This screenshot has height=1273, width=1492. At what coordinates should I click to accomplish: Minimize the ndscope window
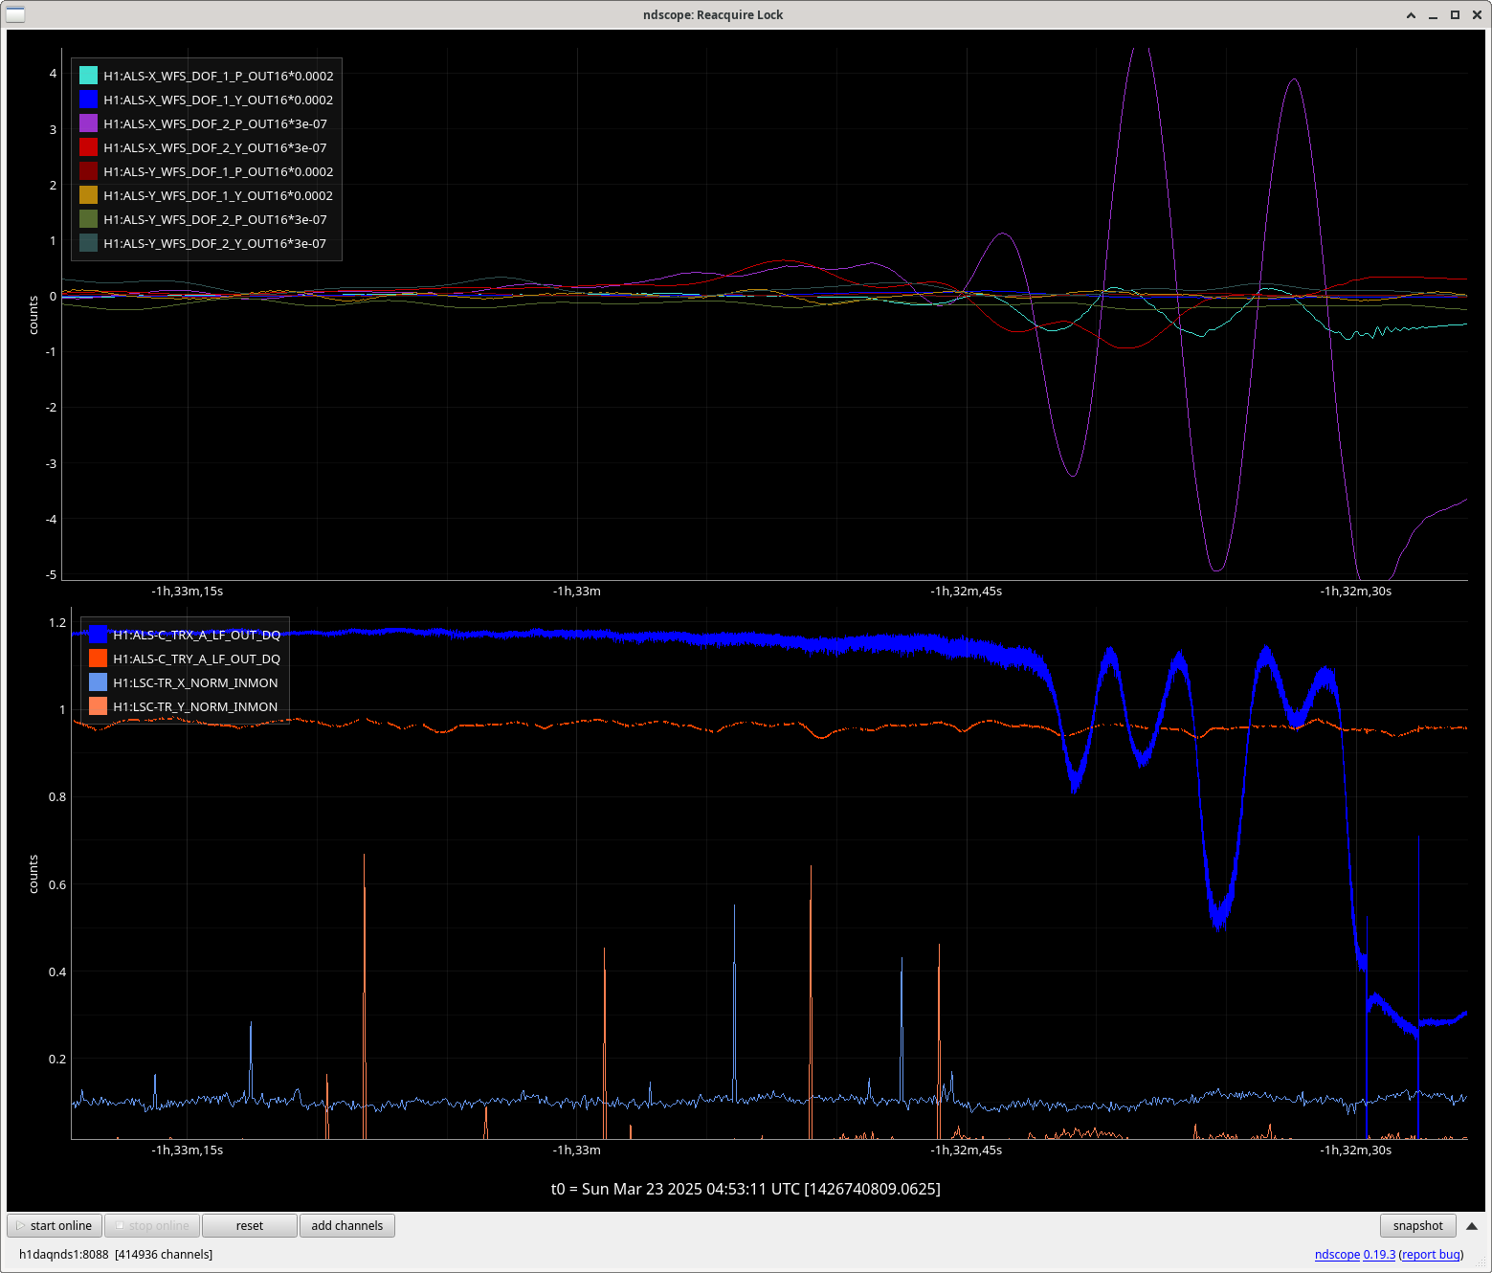1433,15
